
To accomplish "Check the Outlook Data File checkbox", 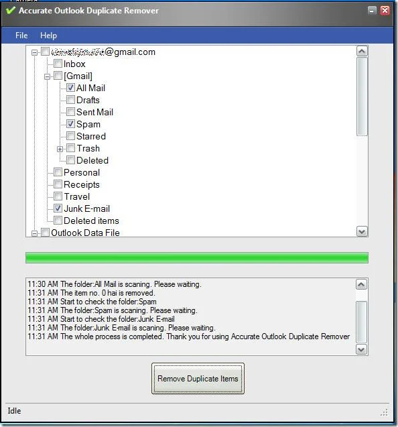I will (x=45, y=233).
